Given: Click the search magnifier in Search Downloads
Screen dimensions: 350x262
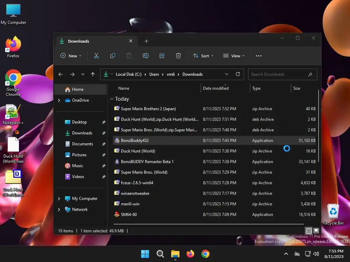Looking at the screenshot, I should [310, 74].
